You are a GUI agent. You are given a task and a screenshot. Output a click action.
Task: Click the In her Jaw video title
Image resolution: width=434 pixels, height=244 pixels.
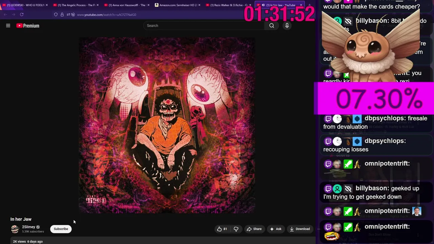(21, 219)
